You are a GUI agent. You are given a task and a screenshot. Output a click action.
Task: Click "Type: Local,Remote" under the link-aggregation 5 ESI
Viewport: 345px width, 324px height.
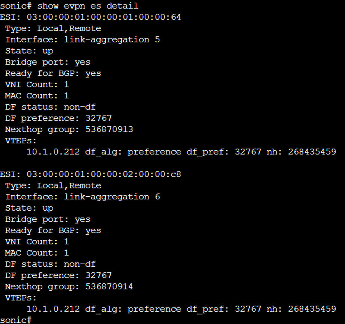(x=53, y=29)
